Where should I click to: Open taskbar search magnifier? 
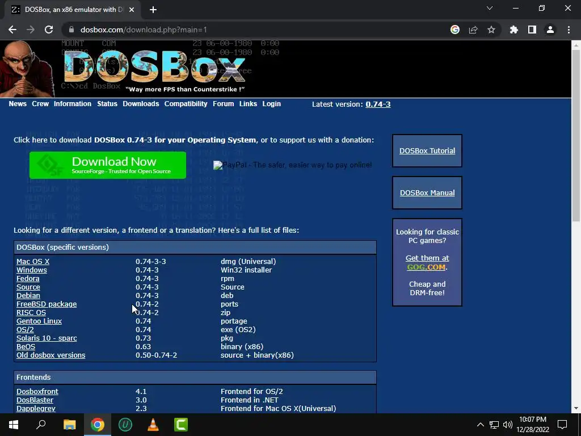pyautogui.click(x=41, y=425)
